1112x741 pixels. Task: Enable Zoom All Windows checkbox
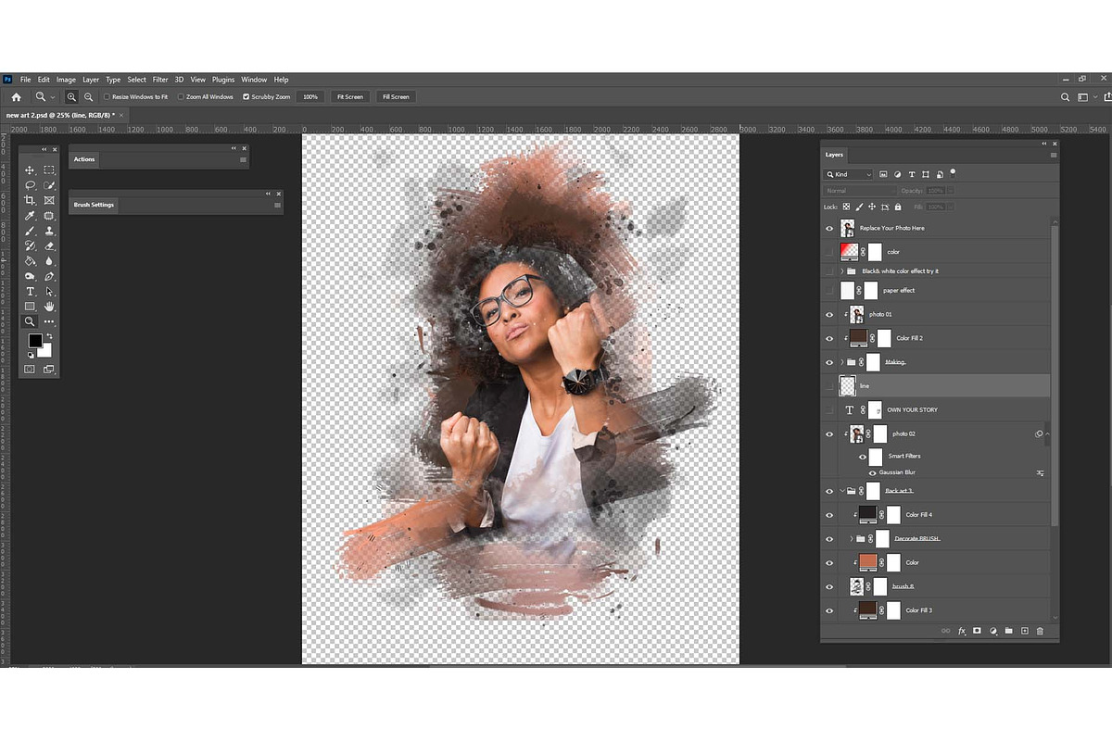click(182, 96)
